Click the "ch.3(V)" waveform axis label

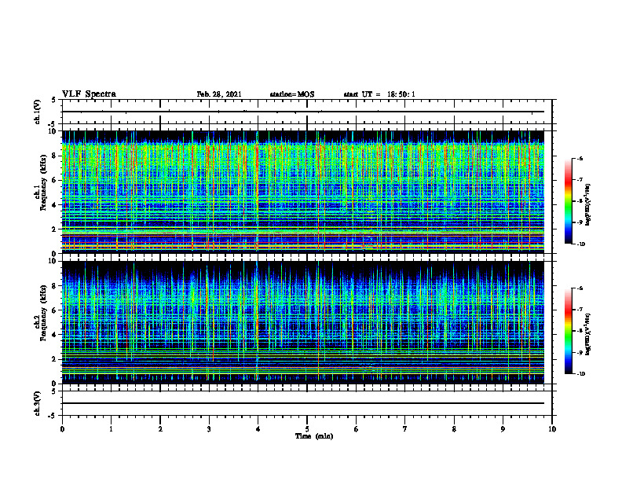coord(38,403)
